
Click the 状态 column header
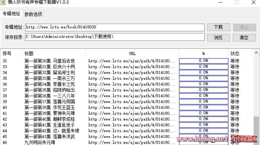click(x=235, y=53)
